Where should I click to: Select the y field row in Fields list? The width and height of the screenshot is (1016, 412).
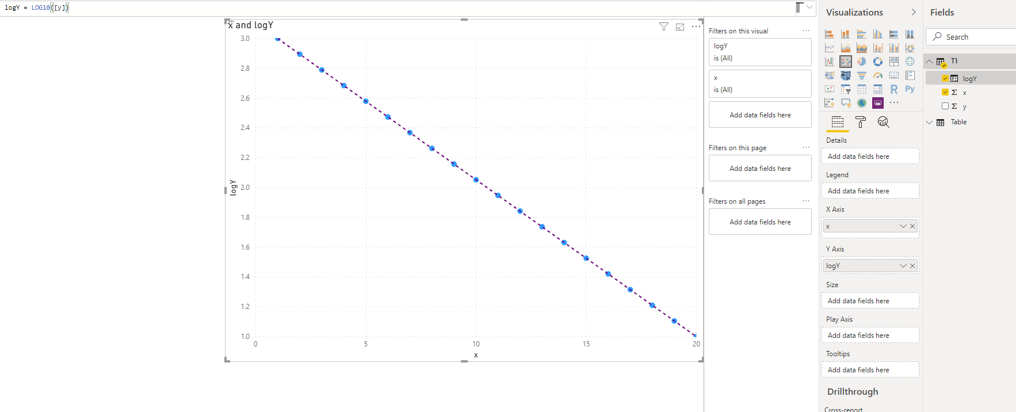pyautogui.click(x=970, y=106)
